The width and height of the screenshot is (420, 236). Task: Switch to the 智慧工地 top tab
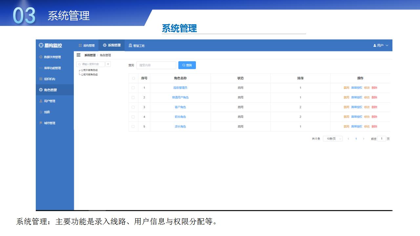click(x=136, y=46)
